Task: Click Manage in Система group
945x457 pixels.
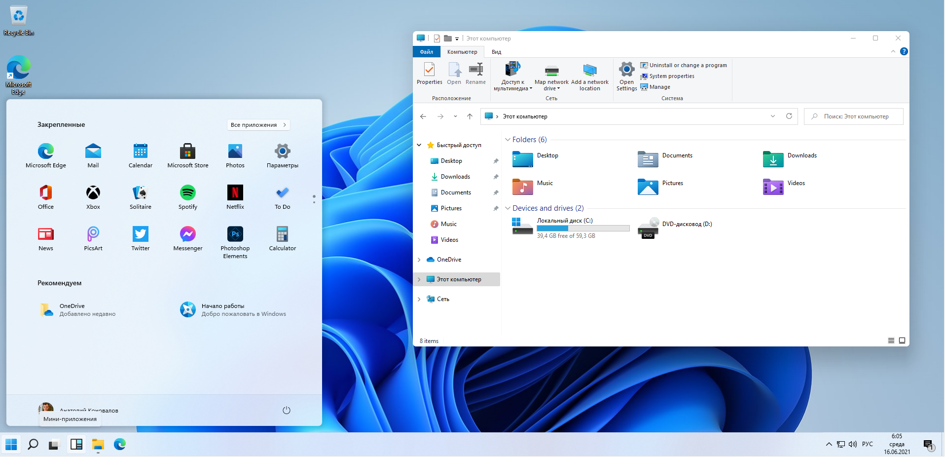Action: point(655,87)
